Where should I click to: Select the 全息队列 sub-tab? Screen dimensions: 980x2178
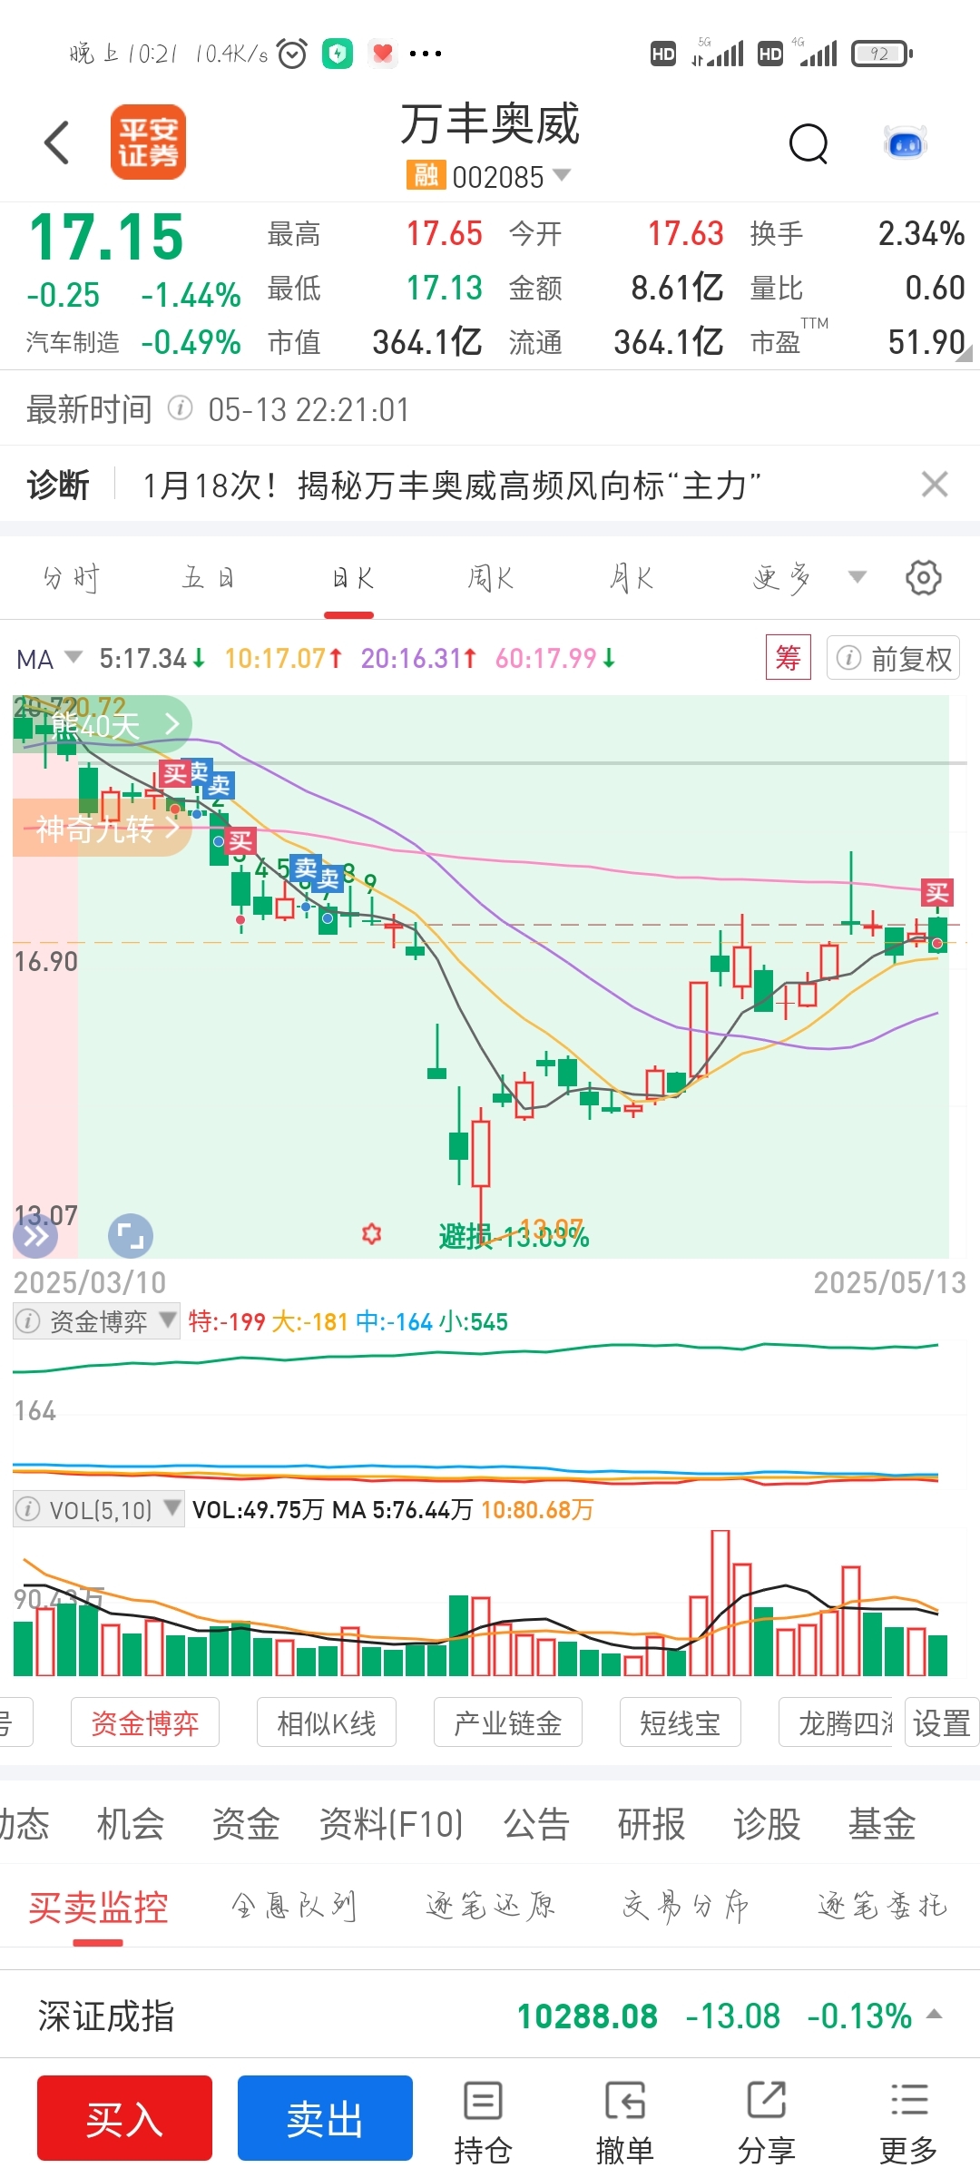[294, 1907]
